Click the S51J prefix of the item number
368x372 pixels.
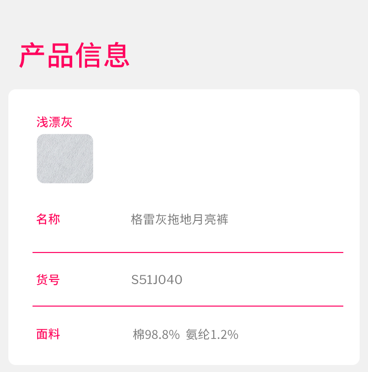(x=144, y=280)
